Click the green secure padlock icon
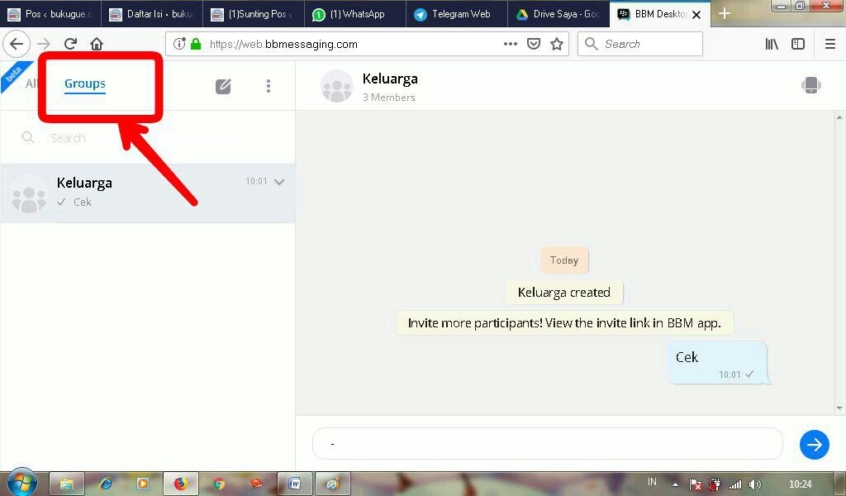Screen dimensions: 846x496 point(196,44)
